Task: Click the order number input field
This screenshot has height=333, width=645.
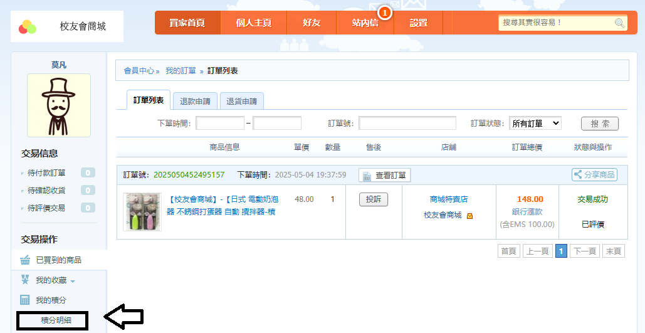Action: (407, 124)
